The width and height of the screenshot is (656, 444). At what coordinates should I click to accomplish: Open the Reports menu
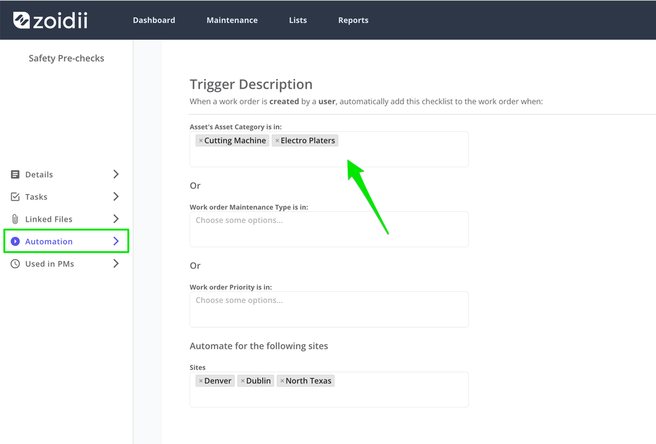353,20
